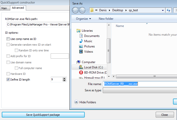Click the Pictures library icon

point(81,46)
